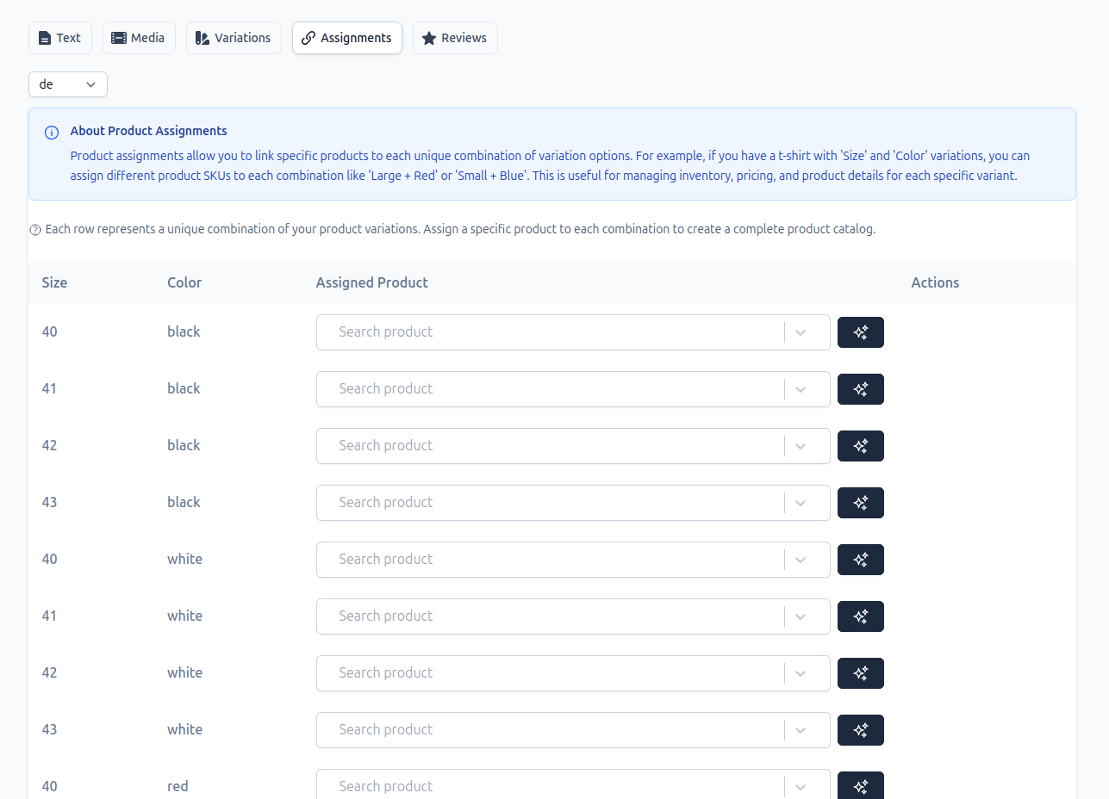Click the sparkle button for 43 black row

coord(861,503)
